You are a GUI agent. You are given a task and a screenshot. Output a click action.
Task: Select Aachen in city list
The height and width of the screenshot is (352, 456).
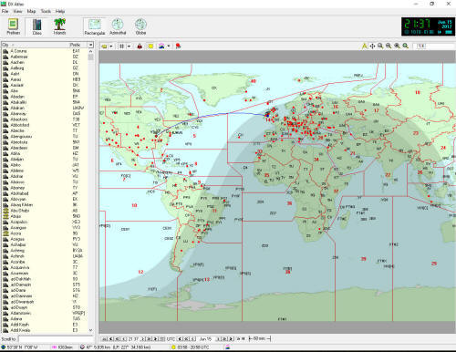[x=45, y=62]
